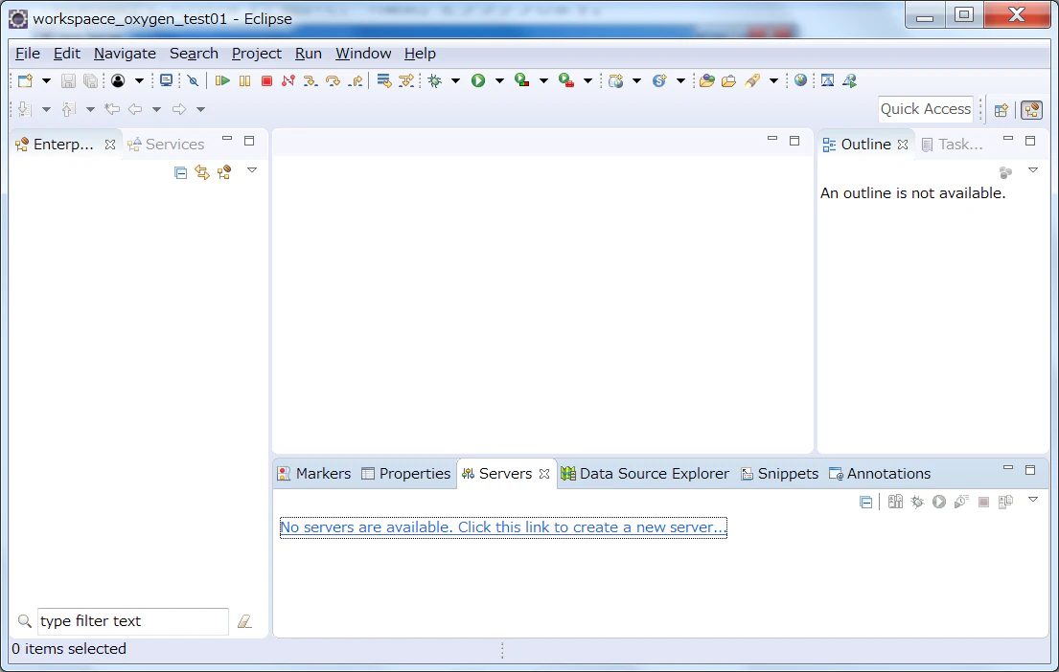Click the link to create a new server
The height and width of the screenshot is (672, 1059).
click(503, 526)
